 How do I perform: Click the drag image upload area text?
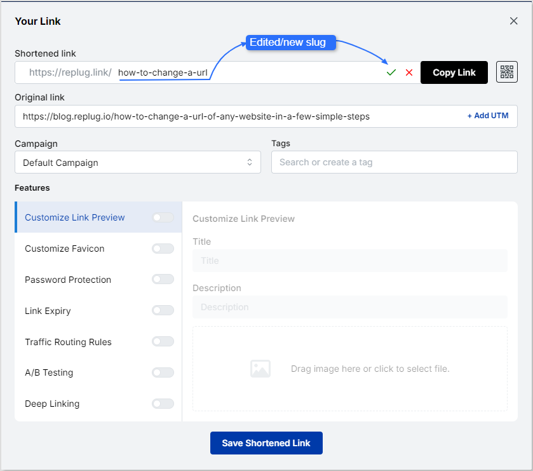click(x=370, y=369)
